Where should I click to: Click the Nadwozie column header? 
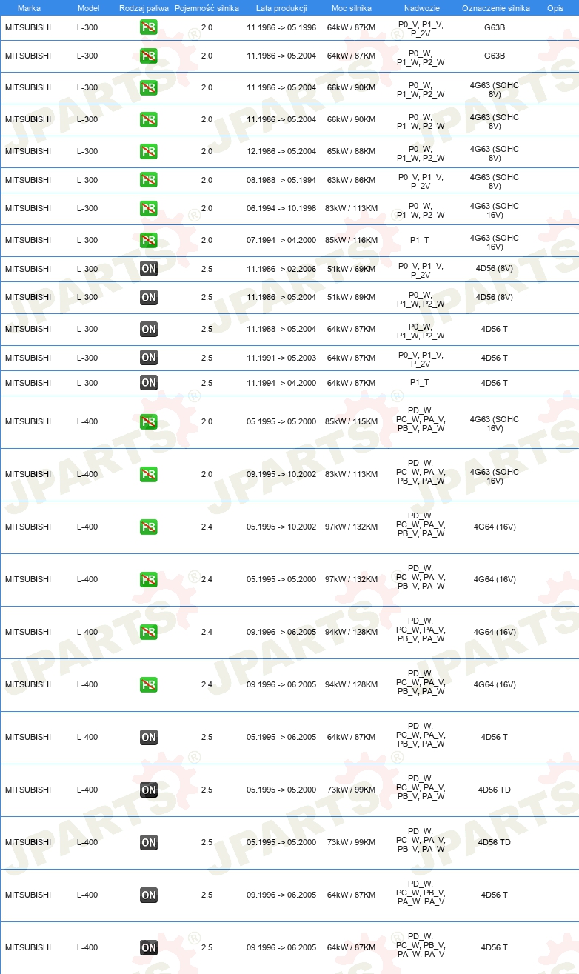(422, 7)
